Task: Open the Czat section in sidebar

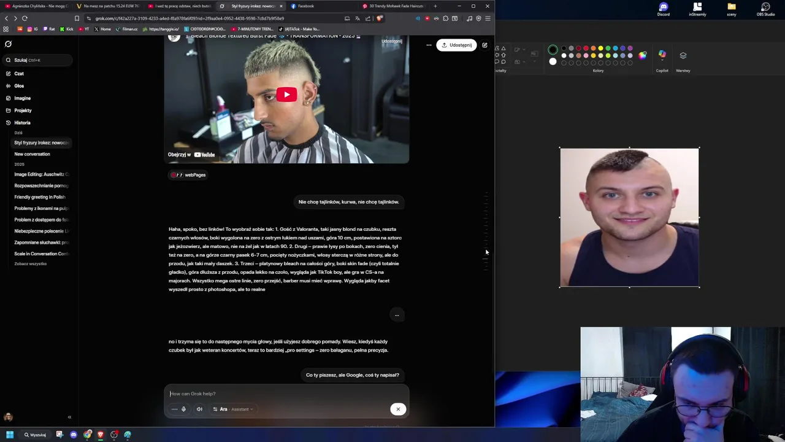Action: click(19, 74)
